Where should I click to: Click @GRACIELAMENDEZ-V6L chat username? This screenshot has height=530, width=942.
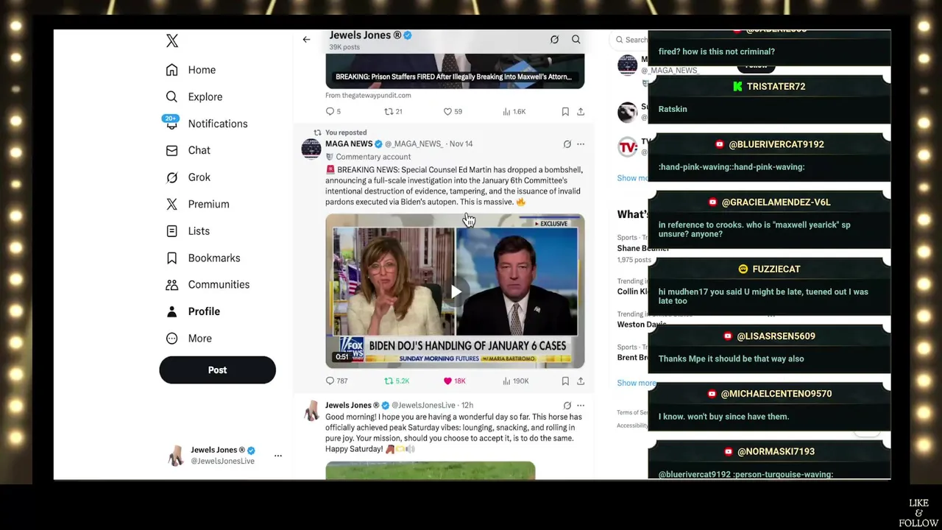pyautogui.click(x=776, y=202)
